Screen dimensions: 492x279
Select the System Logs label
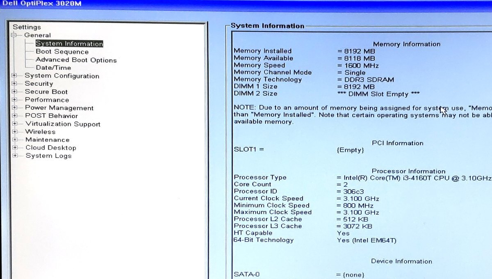tap(48, 156)
